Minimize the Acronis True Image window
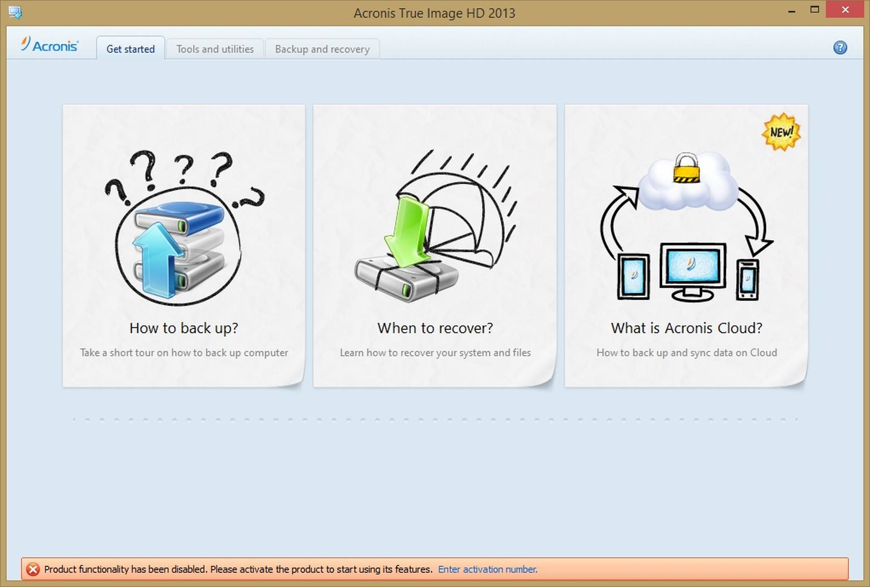Image resolution: width=870 pixels, height=587 pixels. tap(792, 10)
